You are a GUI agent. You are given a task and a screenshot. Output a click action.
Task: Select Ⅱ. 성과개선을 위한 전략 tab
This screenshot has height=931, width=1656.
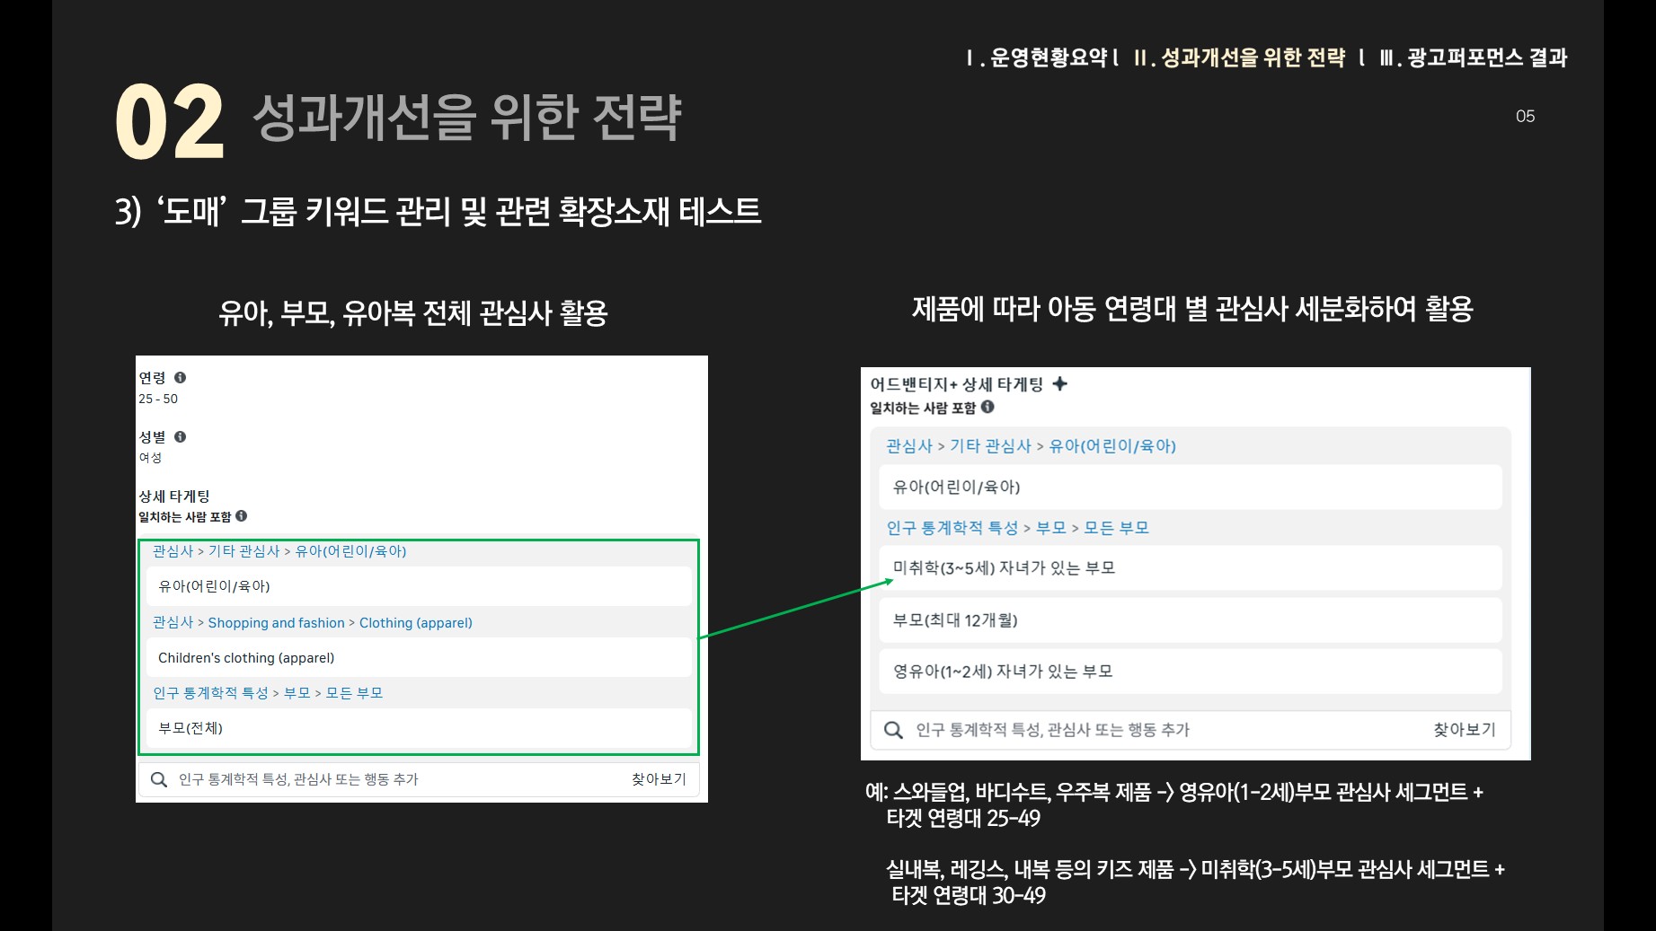click(1239, 58)
